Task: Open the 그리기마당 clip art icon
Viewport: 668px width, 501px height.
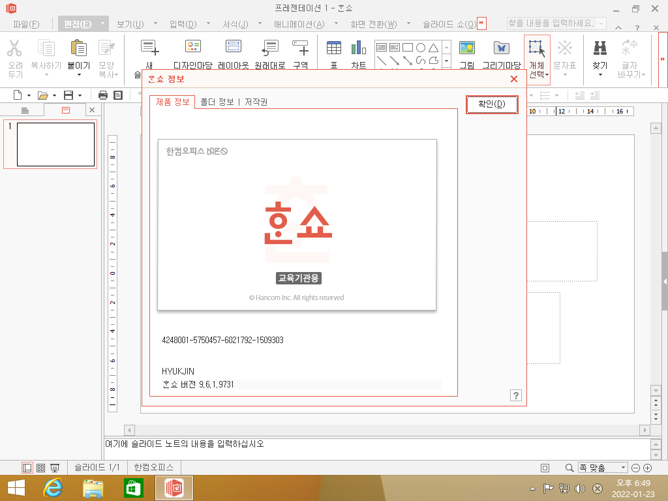Action: [x=502, y=48]
